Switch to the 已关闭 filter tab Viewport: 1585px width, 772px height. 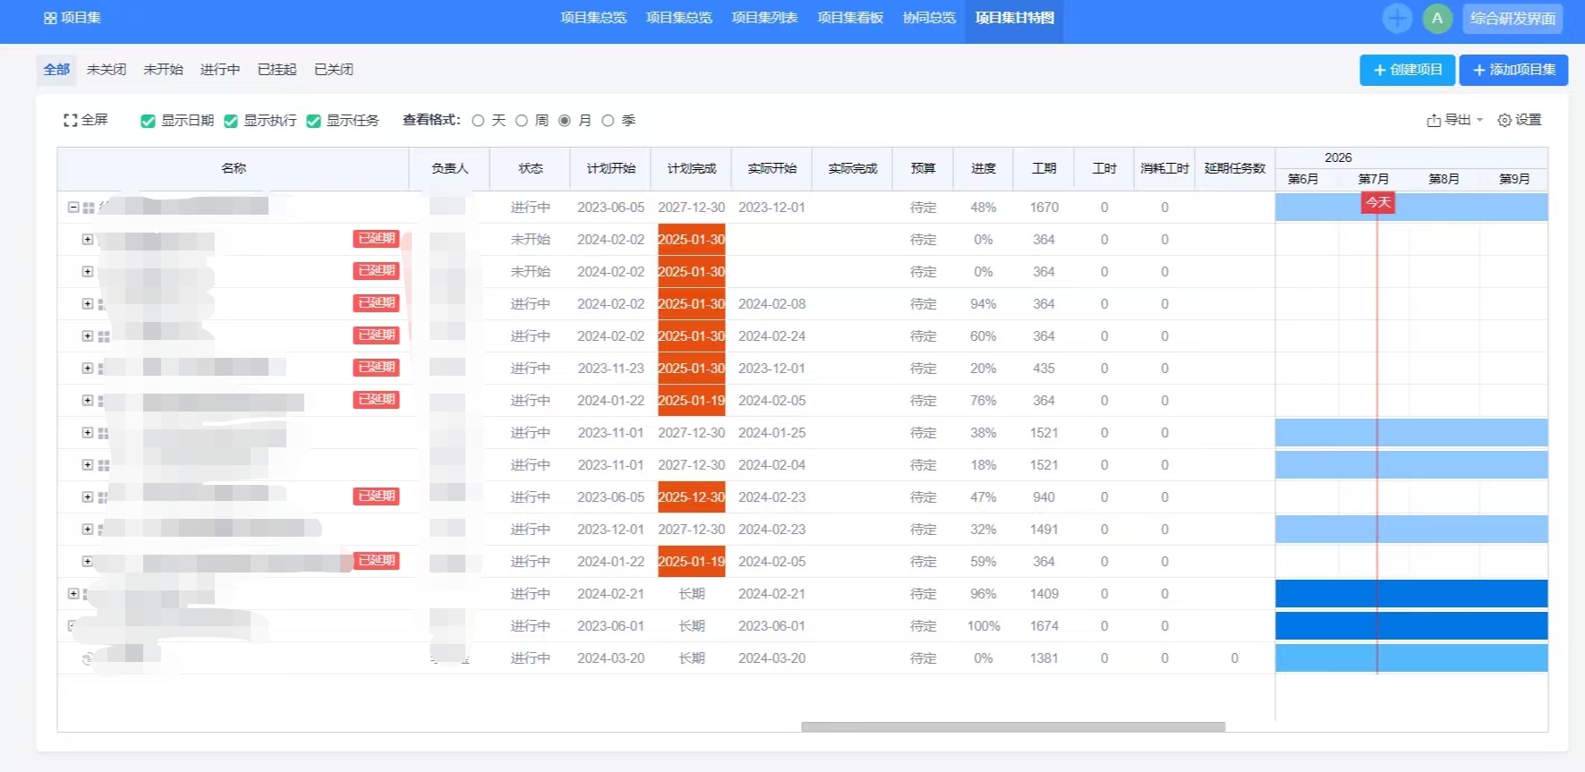pos(334,70)
